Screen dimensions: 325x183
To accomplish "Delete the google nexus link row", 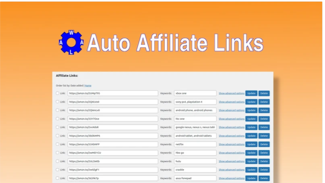I will click(x=264, y=127).
